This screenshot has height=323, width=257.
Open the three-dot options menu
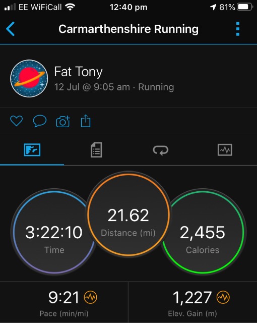pos(238,29)
